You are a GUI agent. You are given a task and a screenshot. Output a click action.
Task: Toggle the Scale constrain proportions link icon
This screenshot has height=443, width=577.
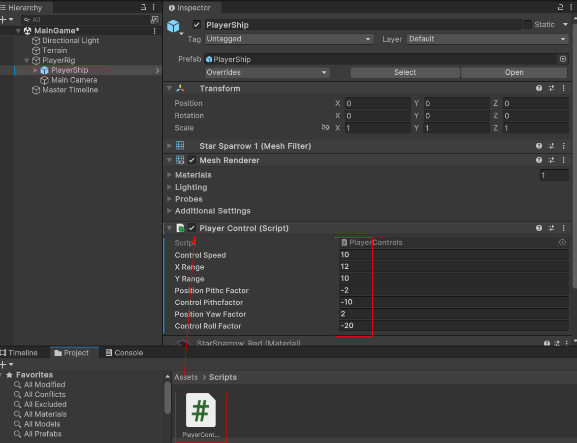pos(325,127)
